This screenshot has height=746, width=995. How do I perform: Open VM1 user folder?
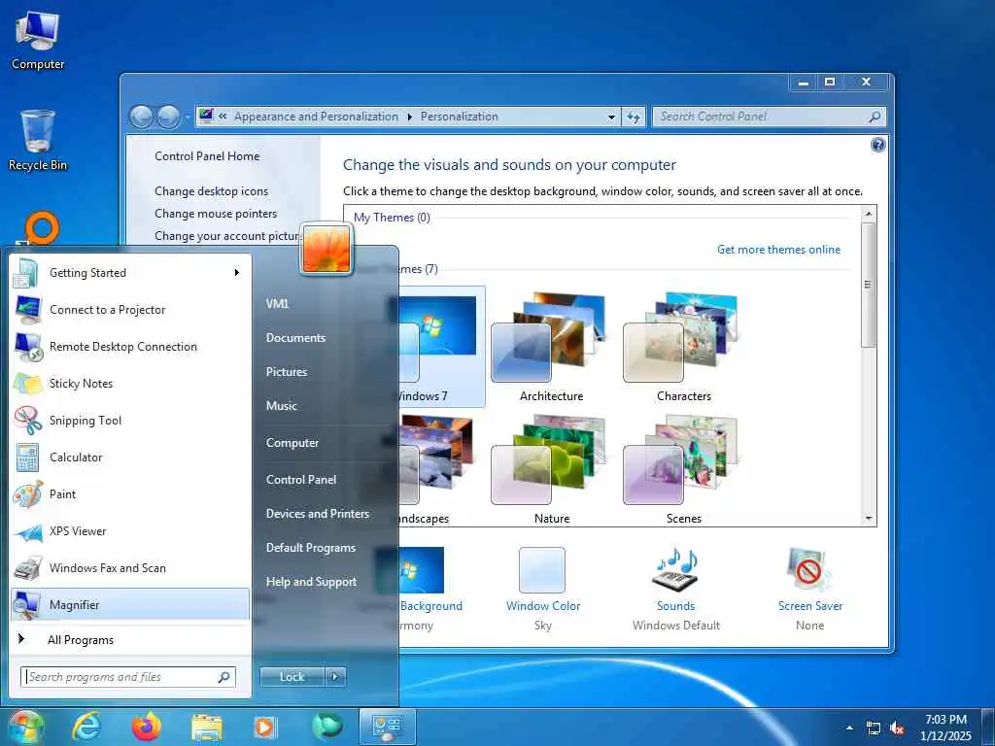277,304
